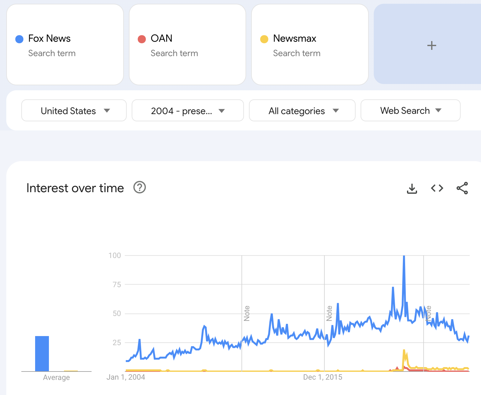481x395 pixels.
Task: Click the yellow Newsmax spike on chart
Action: (404, 351)
